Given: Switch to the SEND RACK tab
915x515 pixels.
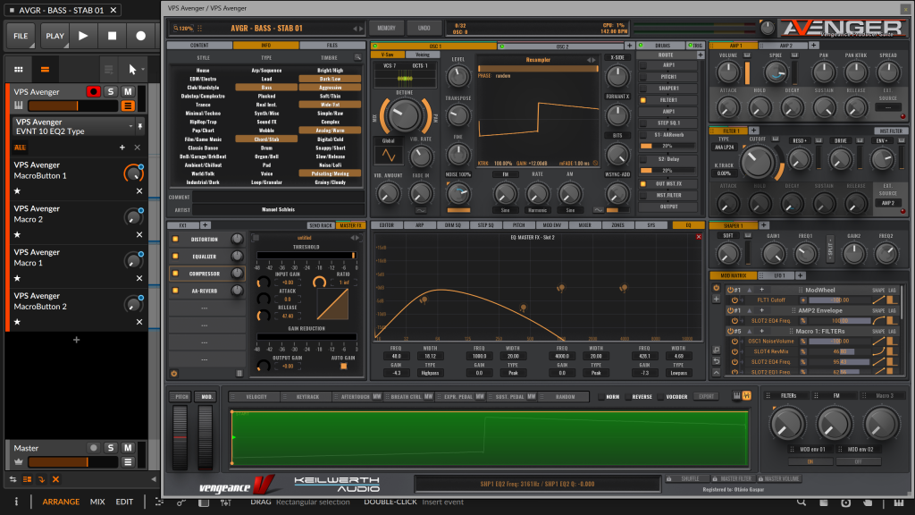Looking at the screenshot, I should [321, 225].
